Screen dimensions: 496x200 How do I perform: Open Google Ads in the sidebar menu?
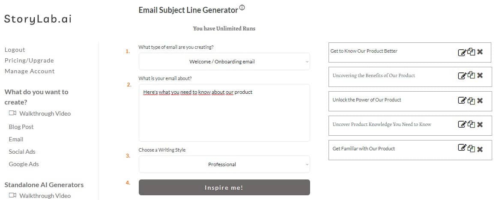[24, 164]
